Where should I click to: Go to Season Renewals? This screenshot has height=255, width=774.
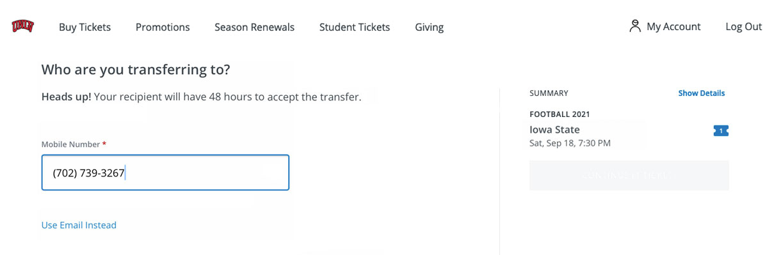click(x=254, y=27)
